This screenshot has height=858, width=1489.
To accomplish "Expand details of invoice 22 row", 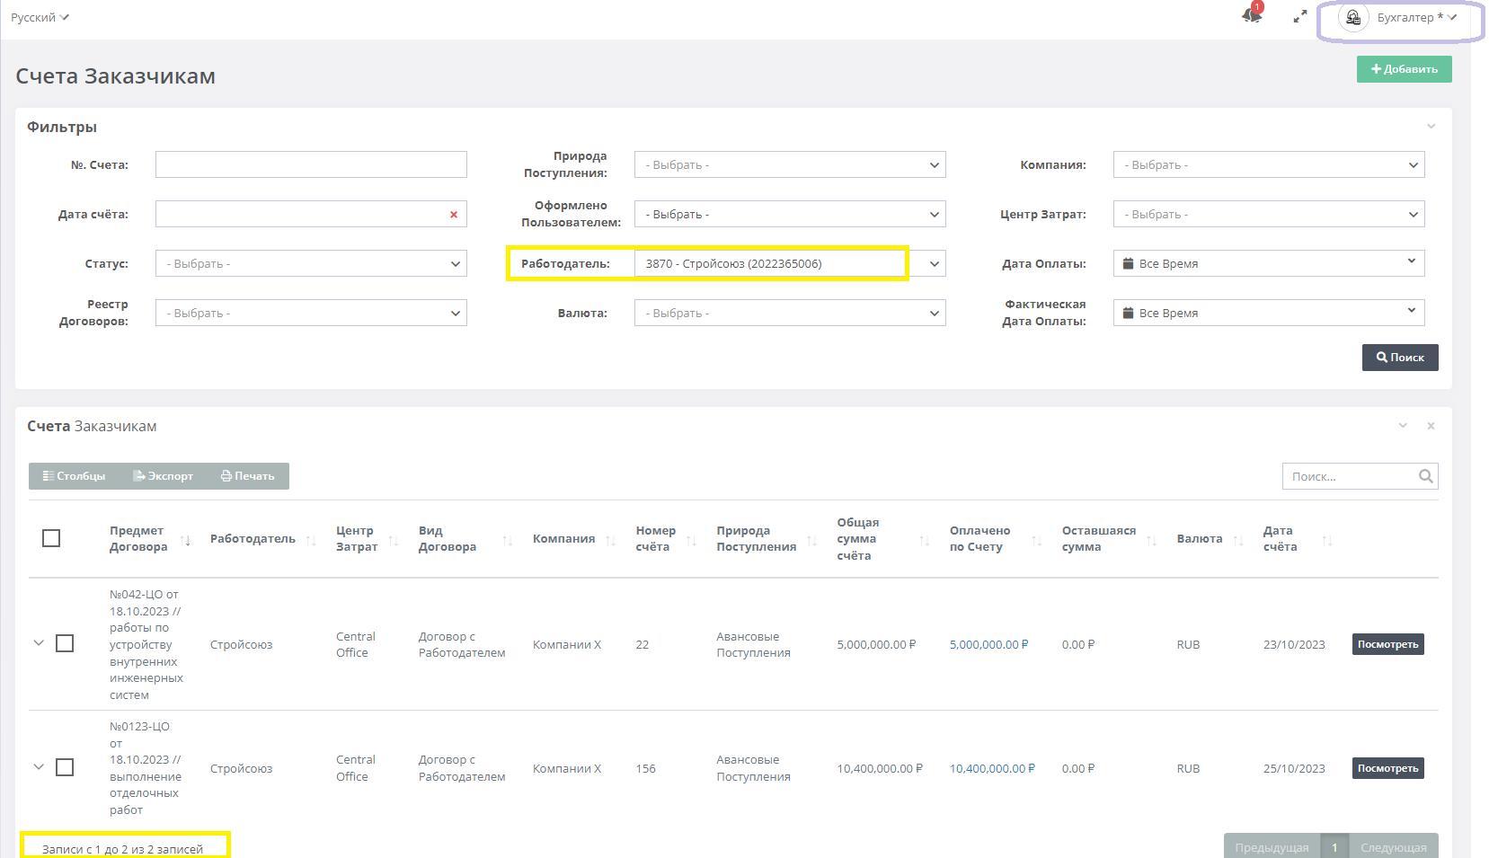I will [x=39, y=643].
